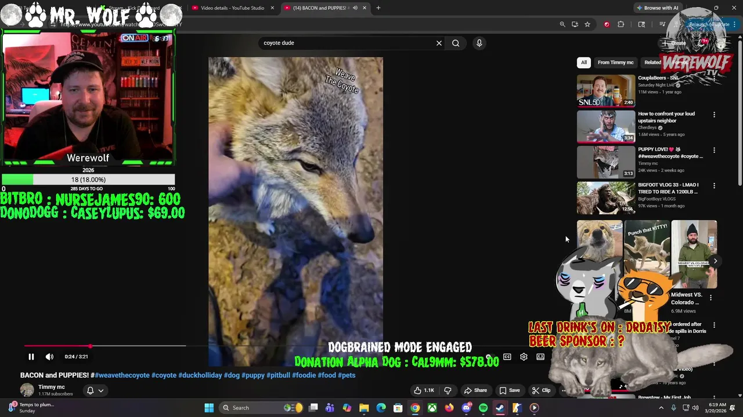The width and height of the screenshot is (743, 417).
Task: Pause the YouTube video
Action: [31, 357]
